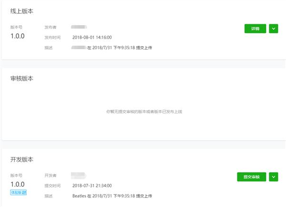The width and height of the screenshot is (286, 207).
Task: Select the 线上版本 section heading
Action: pyautogui.click(x=21, y=10)
